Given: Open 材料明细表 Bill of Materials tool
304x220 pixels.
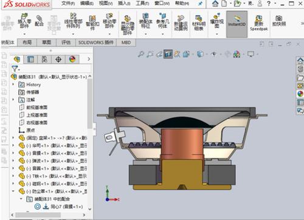Looking at the screenshot, I should 199,23.
